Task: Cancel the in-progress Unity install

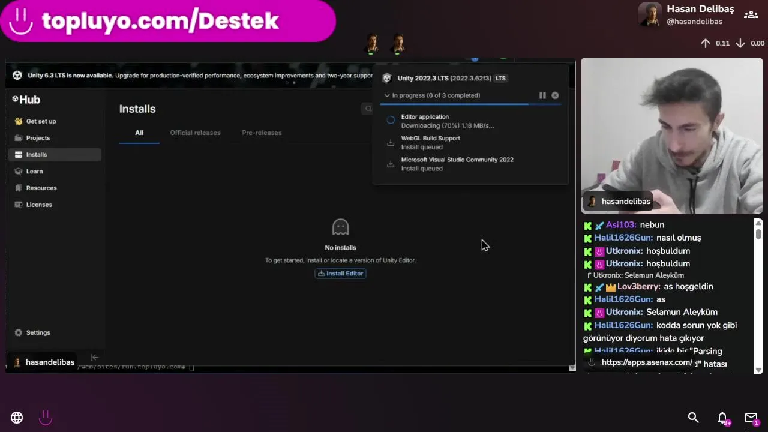Action: pyautogui.click(x=555, y=95)
